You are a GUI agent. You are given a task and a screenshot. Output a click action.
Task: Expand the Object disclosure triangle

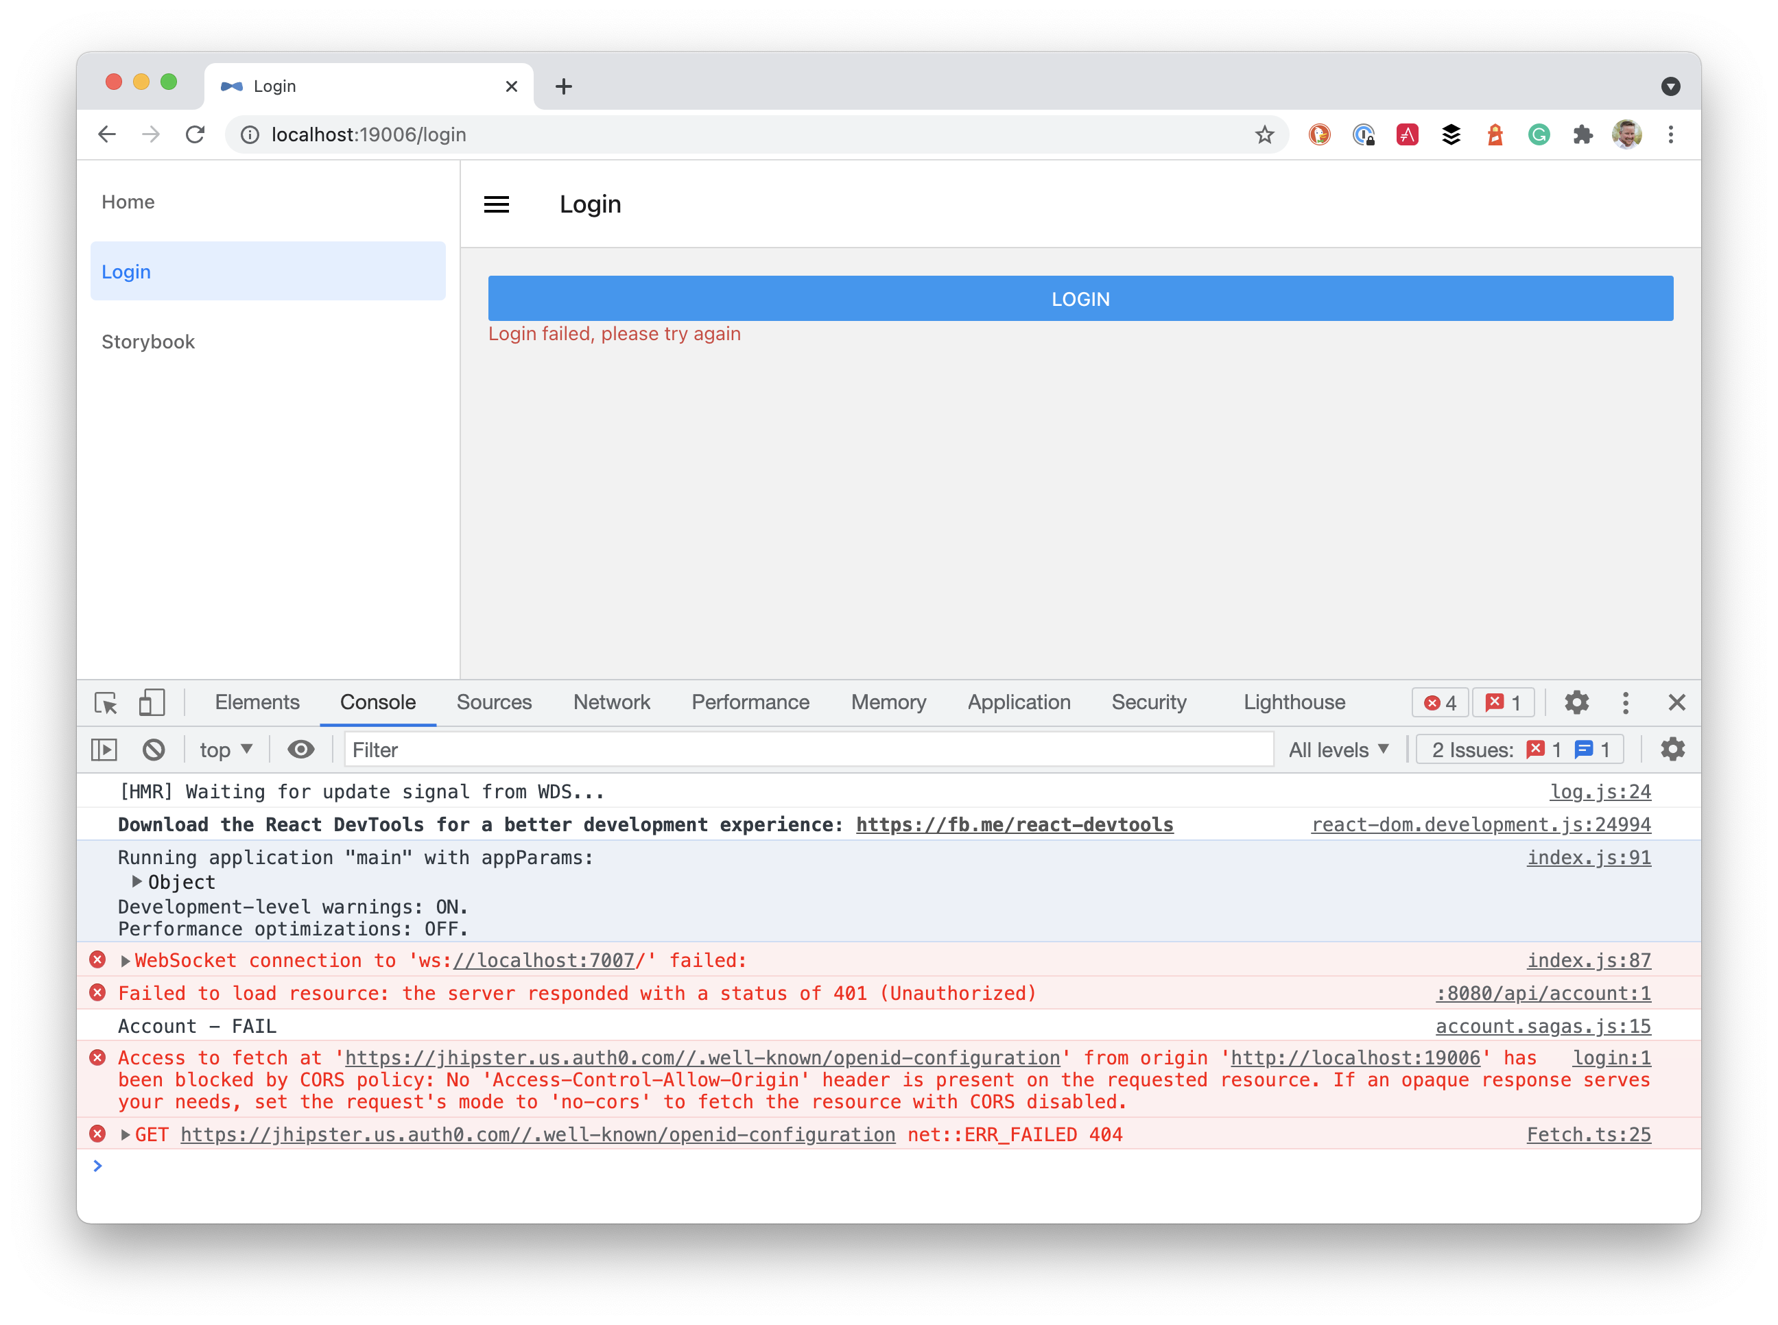[137, 881]
